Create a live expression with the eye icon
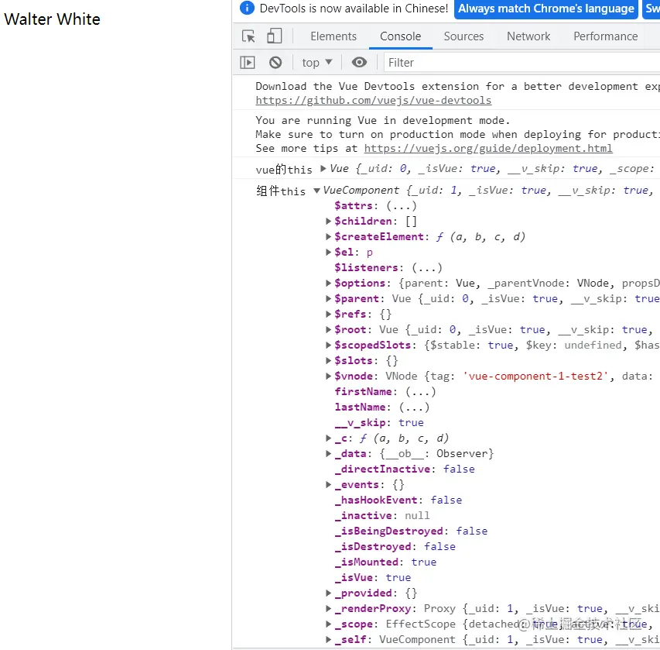The height and width of the screenshot is (650, 660). point(359,62)
